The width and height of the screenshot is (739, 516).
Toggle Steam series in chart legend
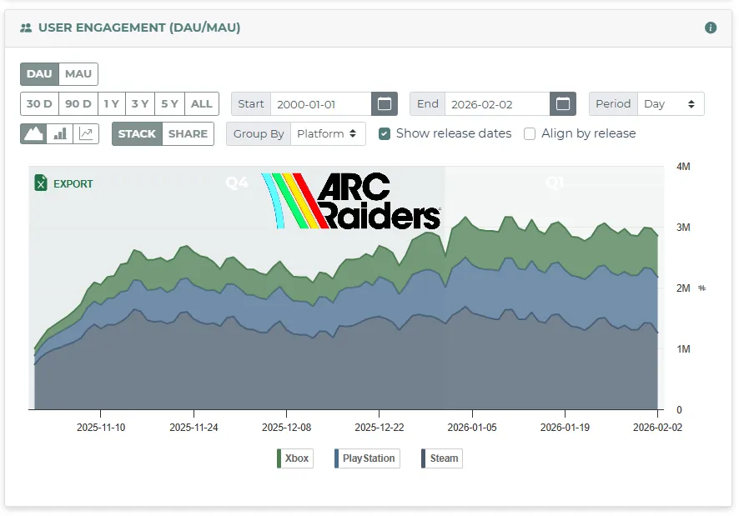pos(442,458)
